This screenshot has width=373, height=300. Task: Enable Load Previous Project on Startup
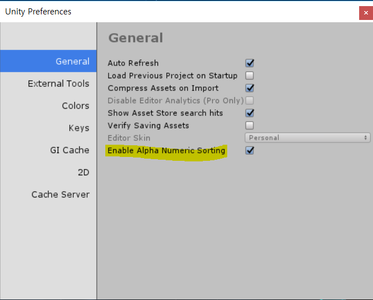point(249,75)
